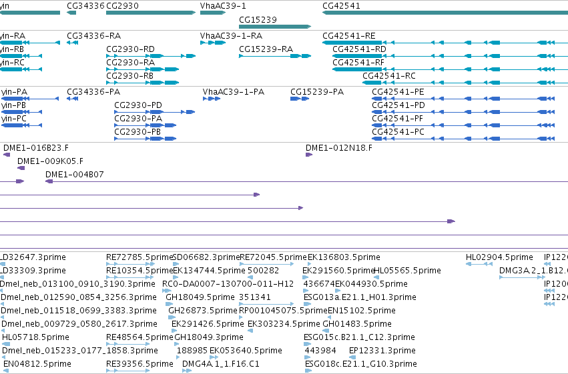
Task: Click the CG15239 gene bar
Action: (x=275, y=27)
